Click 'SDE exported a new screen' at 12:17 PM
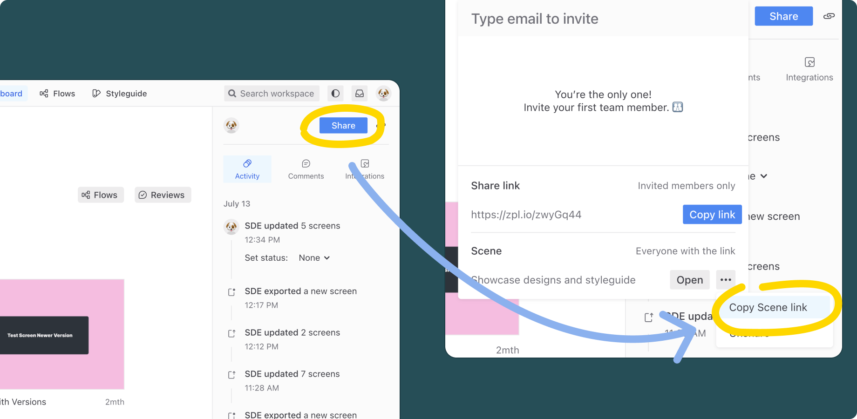 point(301,291)
